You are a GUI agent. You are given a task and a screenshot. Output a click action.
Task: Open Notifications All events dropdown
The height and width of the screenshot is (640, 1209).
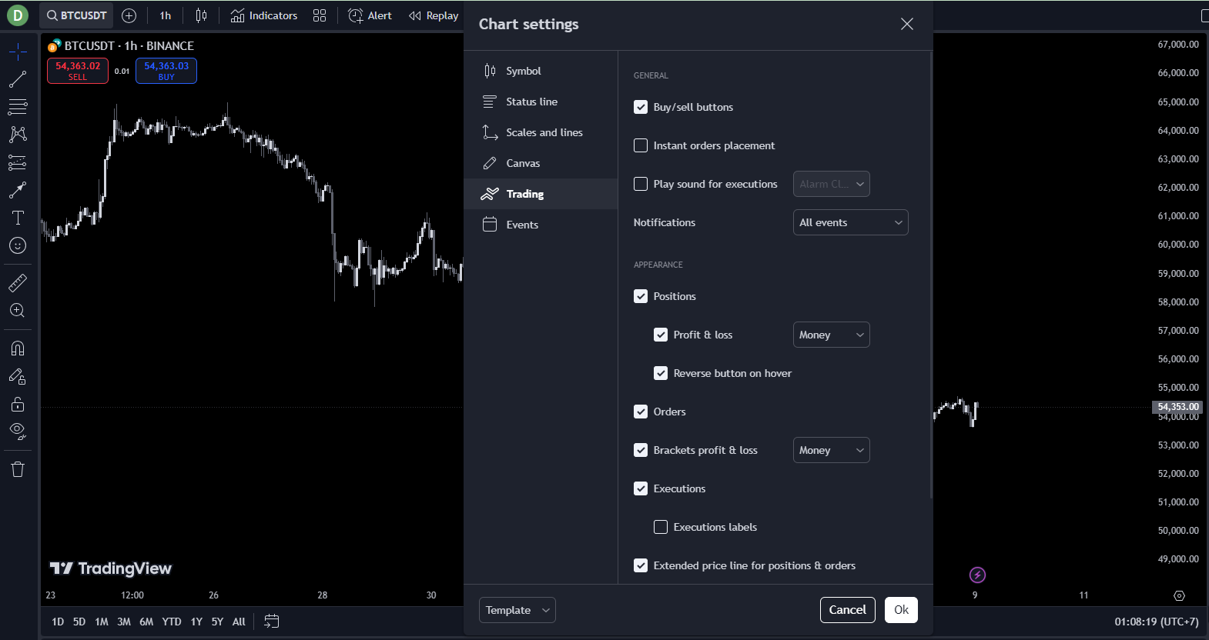click(x=851, y=222)
